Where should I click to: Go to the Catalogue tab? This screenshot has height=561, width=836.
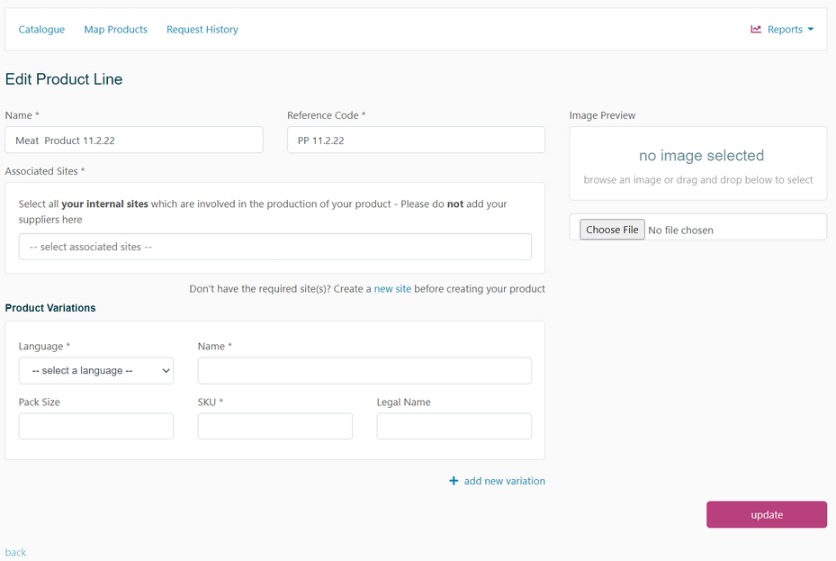(41, 30)
